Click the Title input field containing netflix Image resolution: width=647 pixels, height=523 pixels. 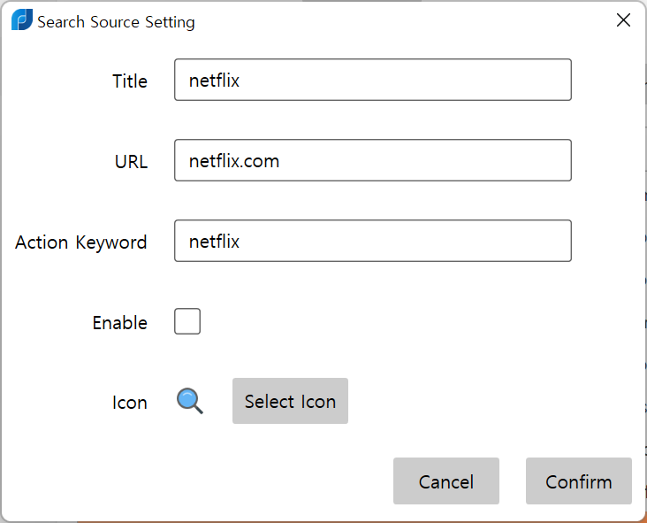click(373, 80)
